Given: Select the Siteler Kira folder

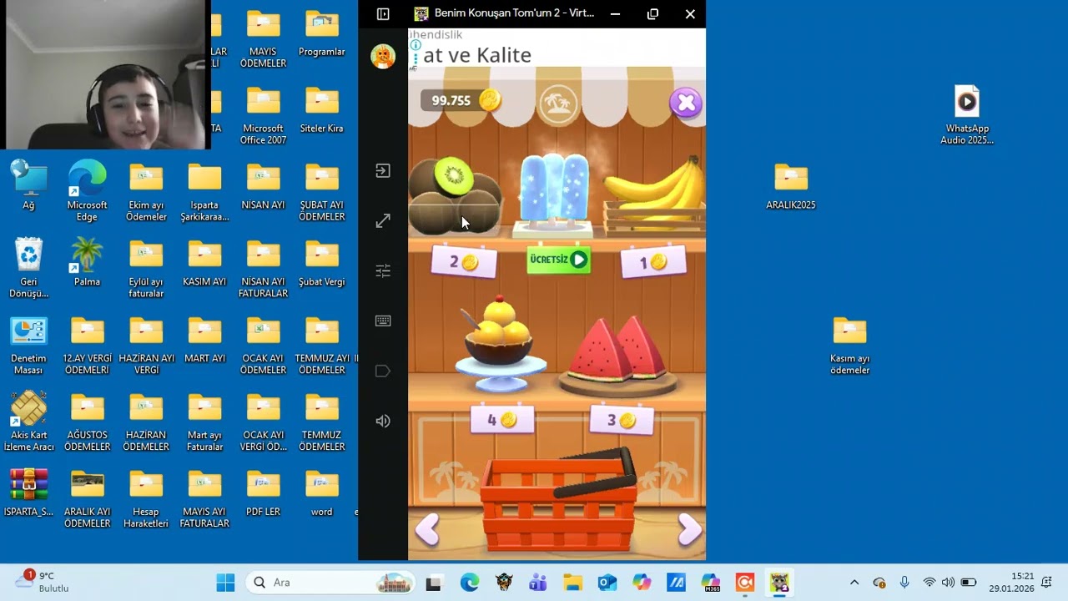Looking at the screenshot, I should pyautogui.click(x=322, y=111).
